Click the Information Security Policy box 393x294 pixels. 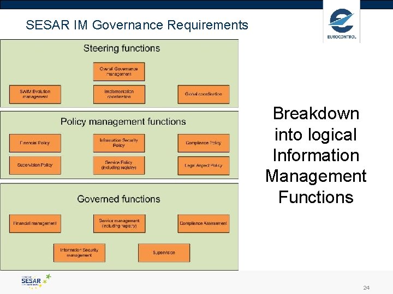pos(119,143)
